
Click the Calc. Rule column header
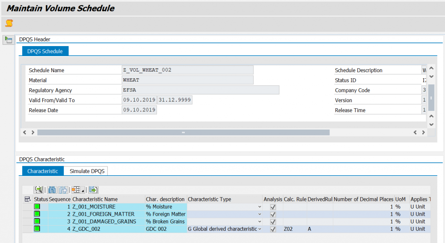[x=295, y=199]
